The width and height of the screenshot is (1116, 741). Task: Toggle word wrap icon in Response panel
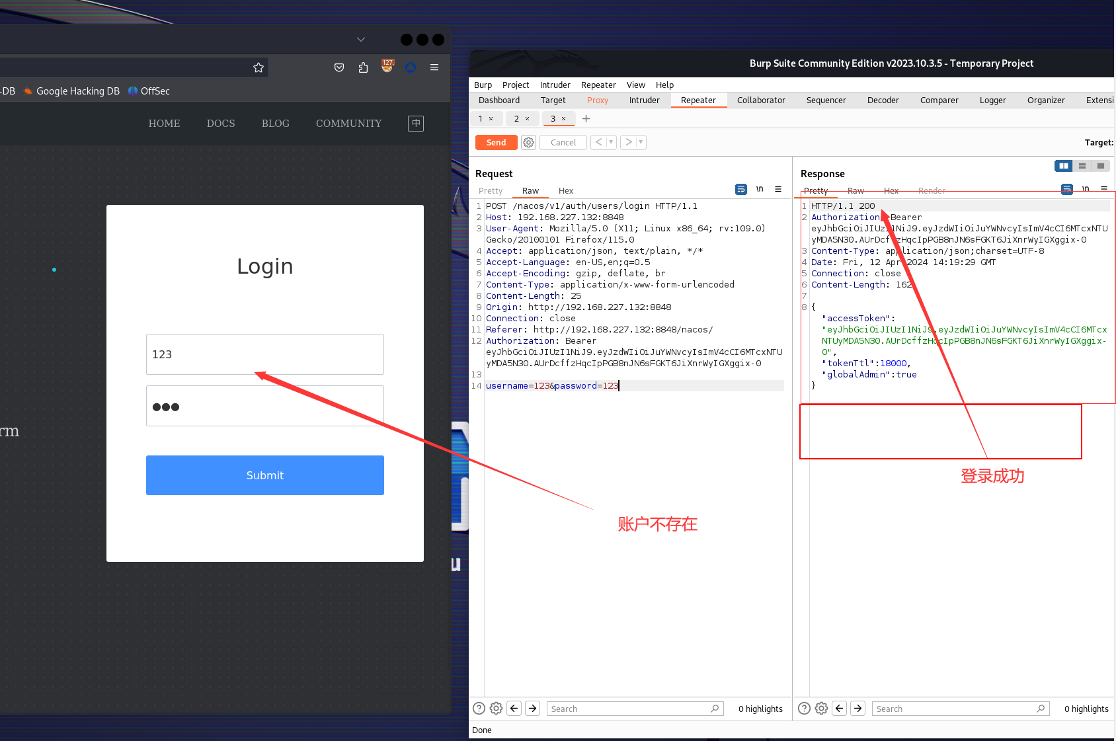[x=1066, y=190]
